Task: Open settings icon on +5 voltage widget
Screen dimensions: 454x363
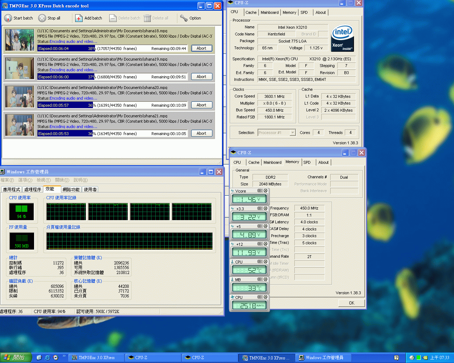Action: pos(260,226)
